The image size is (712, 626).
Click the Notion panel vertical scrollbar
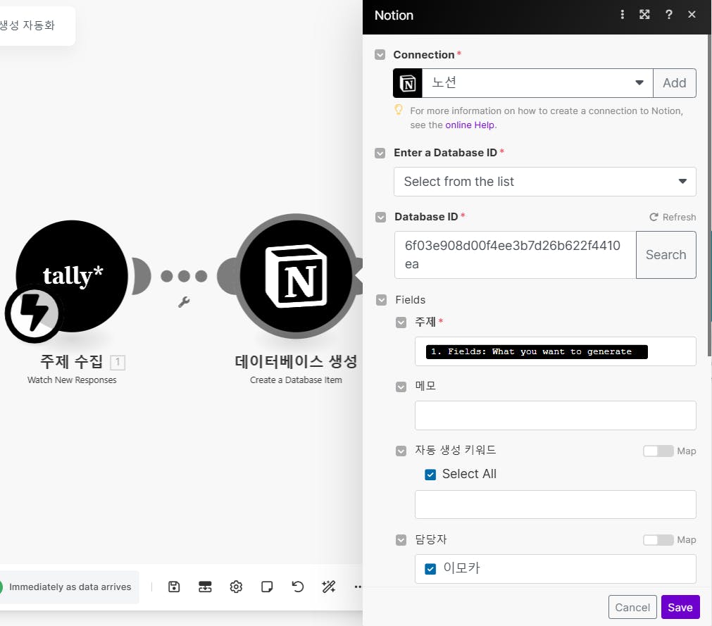point(708,195)
